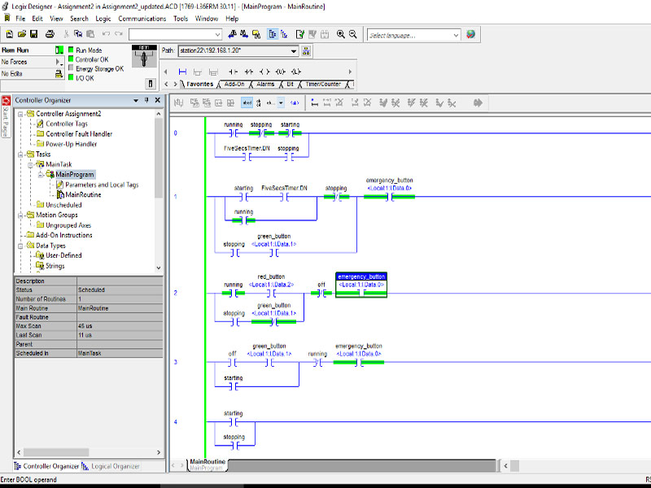Click the Open file folder icon
This screenshot has width=651, height=488.
[22, 34]
